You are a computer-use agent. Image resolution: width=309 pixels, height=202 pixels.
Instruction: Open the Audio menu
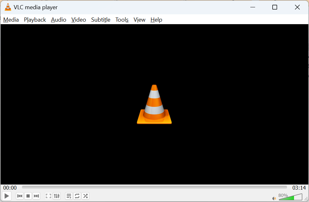58,20
